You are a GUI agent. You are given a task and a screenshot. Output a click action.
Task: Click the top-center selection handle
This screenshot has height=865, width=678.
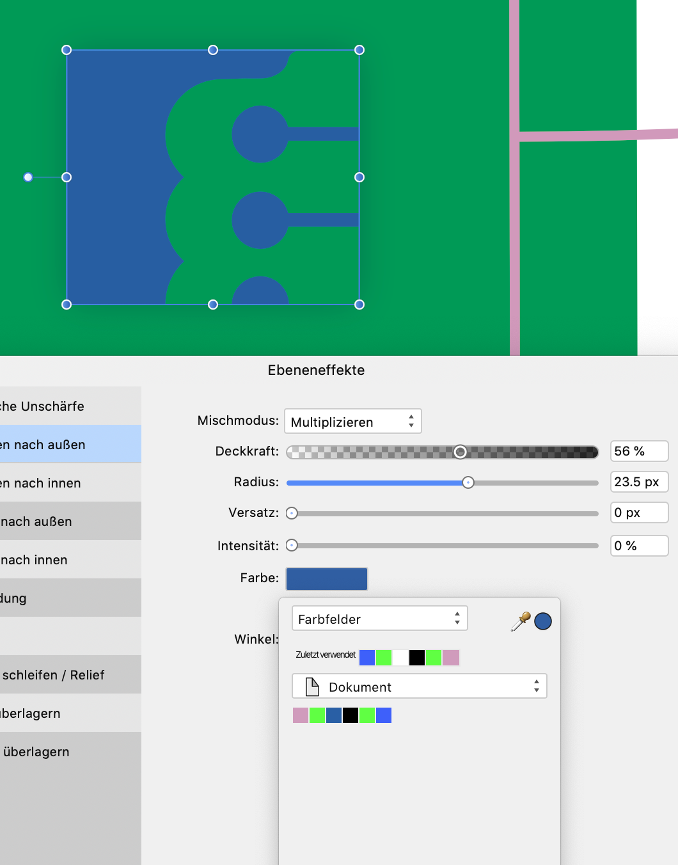tap(213, 50)
